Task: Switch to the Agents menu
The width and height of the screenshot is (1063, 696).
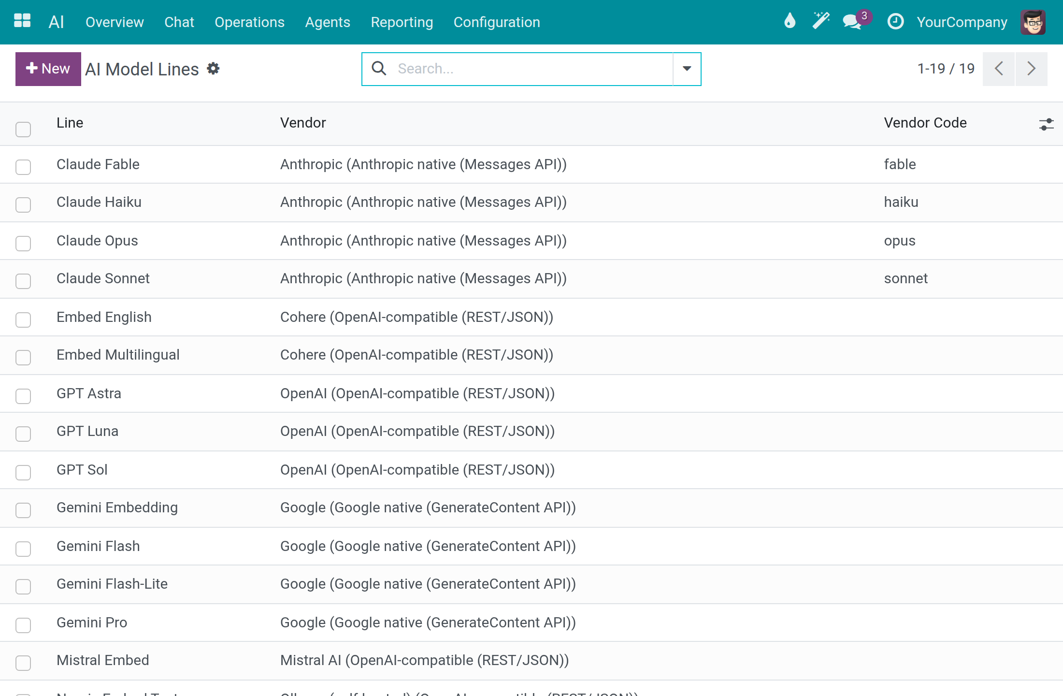Action: pyautogui.click(x=328, y=22)
